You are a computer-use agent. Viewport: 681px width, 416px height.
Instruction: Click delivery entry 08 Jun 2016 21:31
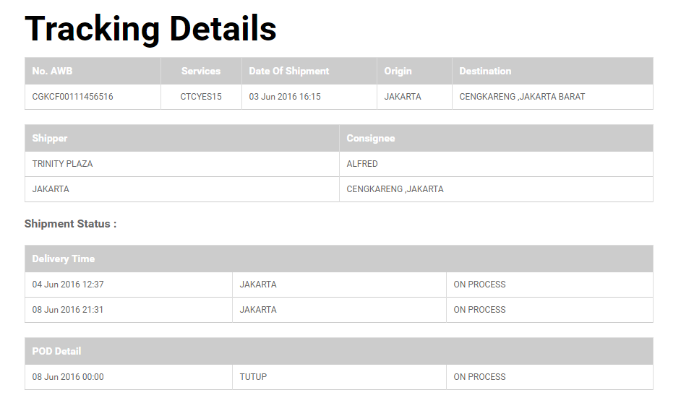point(68,310)
